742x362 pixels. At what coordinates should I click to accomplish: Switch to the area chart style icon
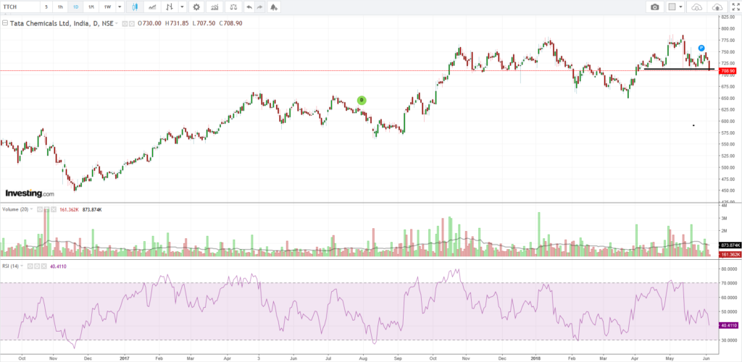coord(152,7)
